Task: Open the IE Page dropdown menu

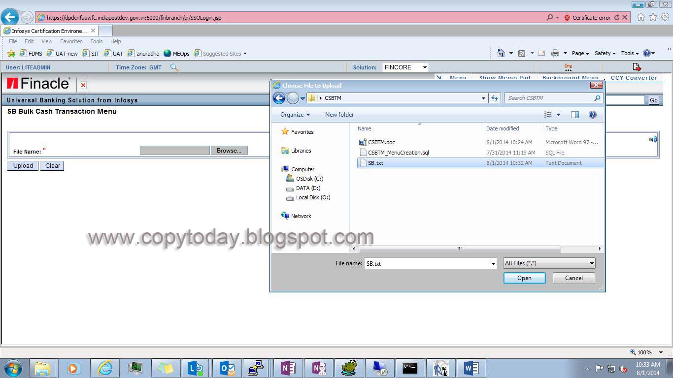Action: [x=580, y=53]
